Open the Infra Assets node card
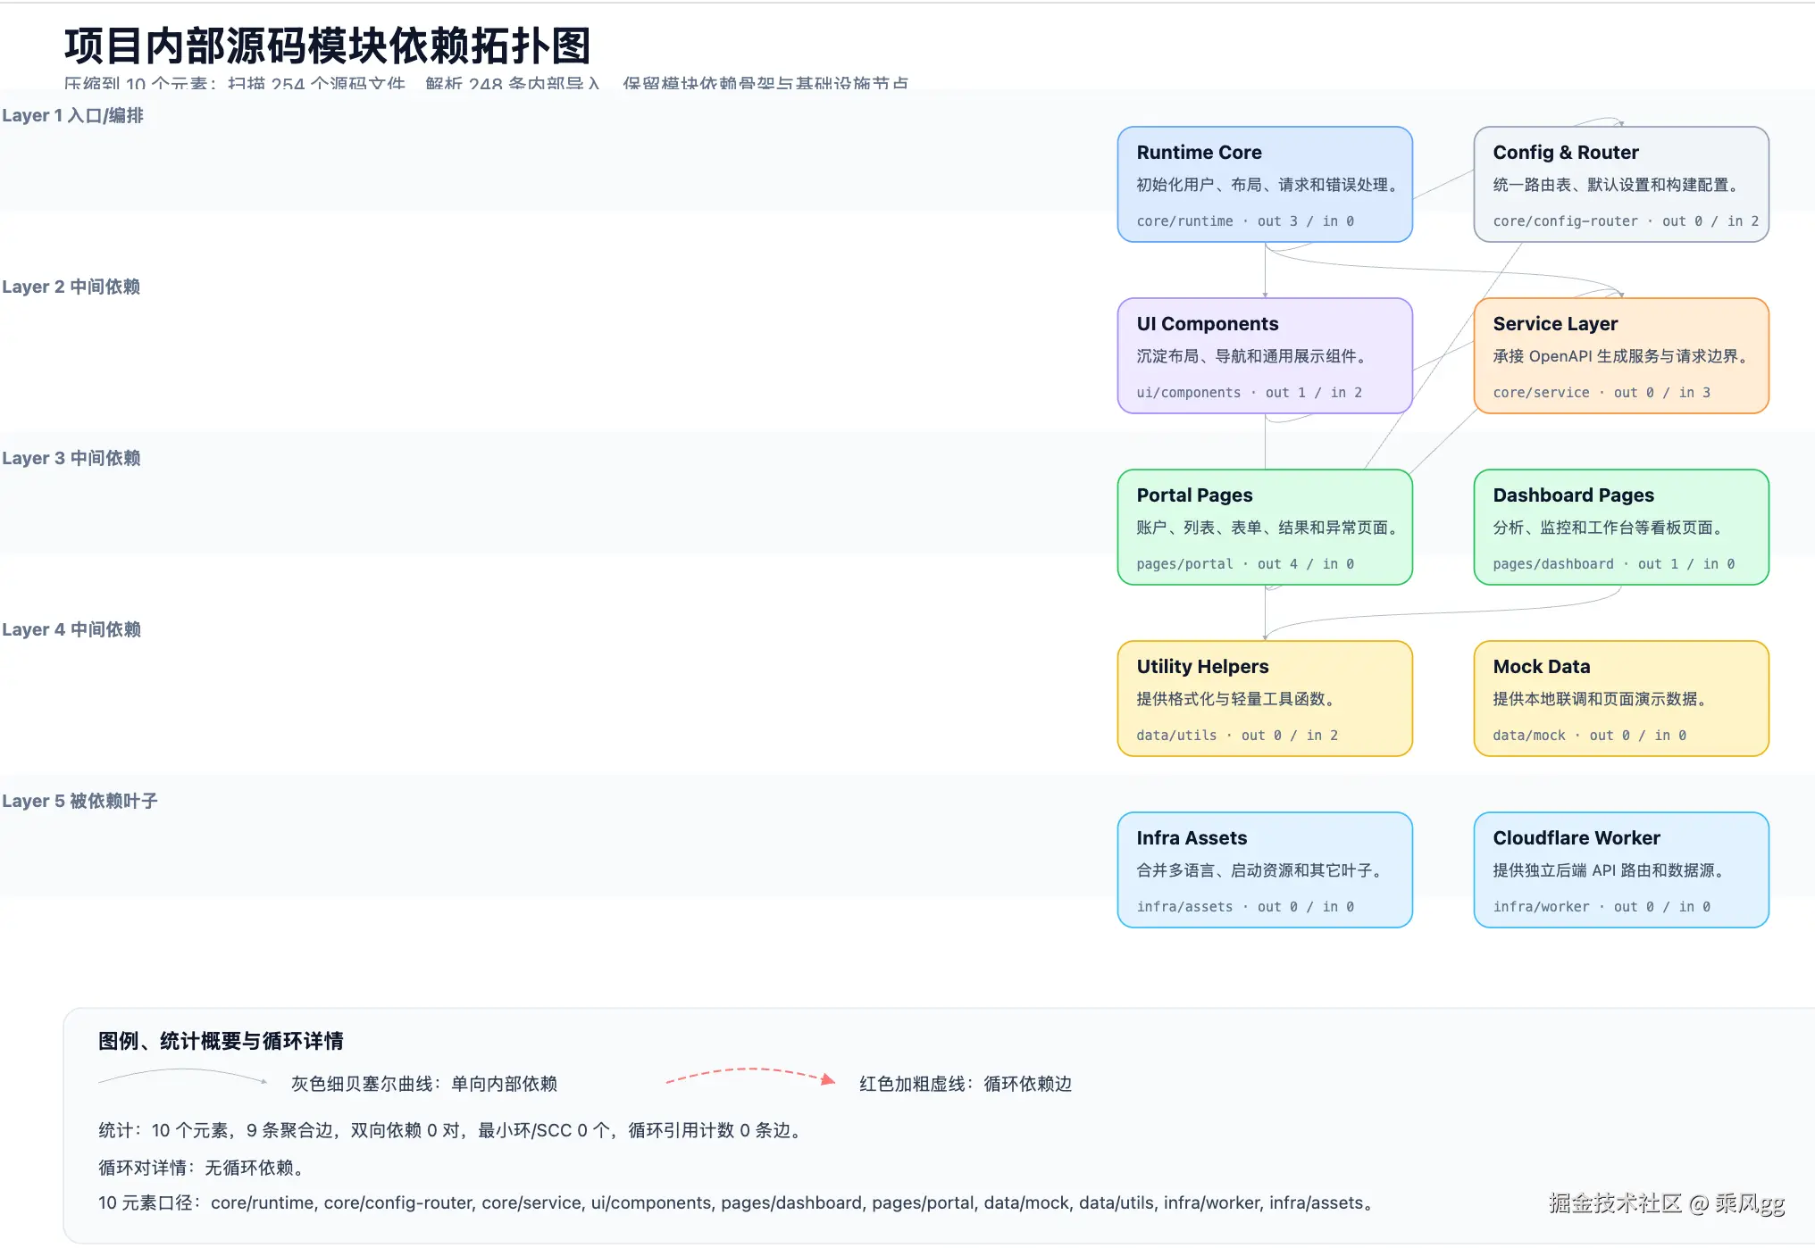Screen dimensions: 1815x1248 pos(1265,869)
